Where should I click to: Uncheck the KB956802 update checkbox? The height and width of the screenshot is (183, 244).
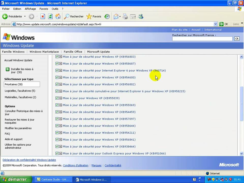[x=57, y=84]
